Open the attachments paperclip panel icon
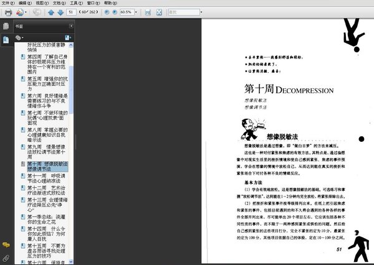The image size is (374, 265). click(6, 258)
